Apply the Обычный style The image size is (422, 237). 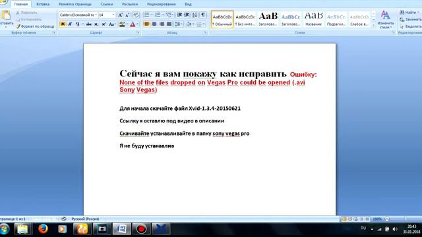point(222,19)
